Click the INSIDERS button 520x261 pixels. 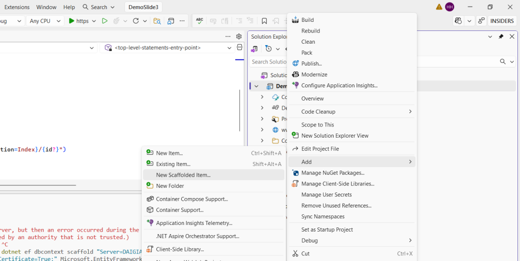click(x=502, y=21)
